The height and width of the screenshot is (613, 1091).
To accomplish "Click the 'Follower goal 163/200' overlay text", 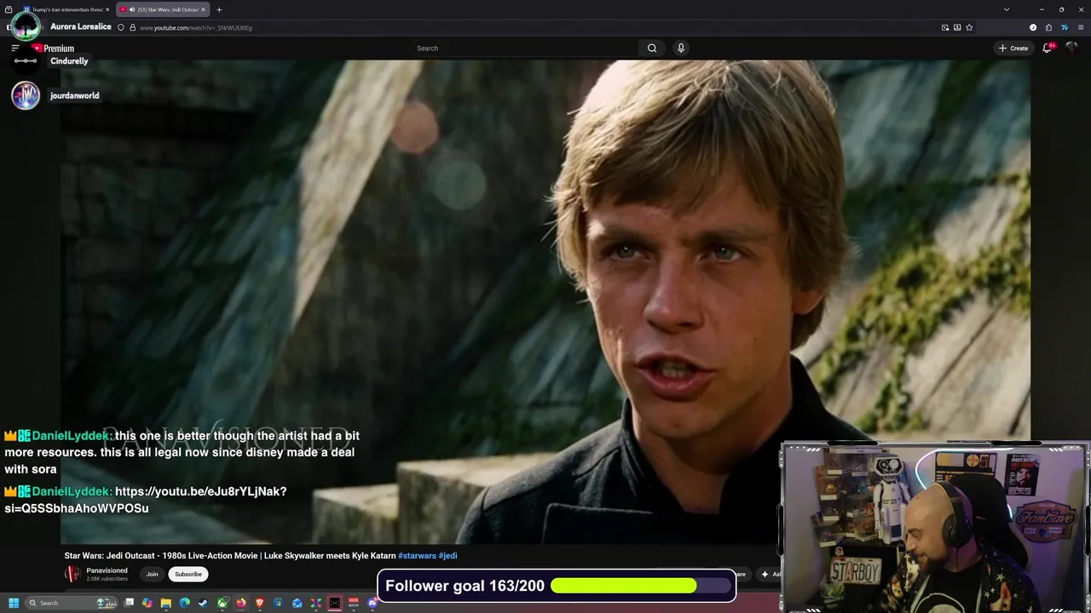I will (x=465, y=586).
